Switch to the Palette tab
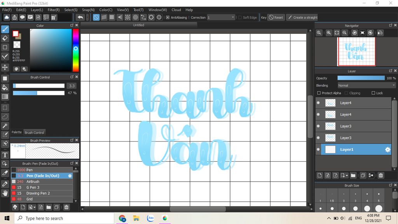398x224 pixels. pyautogui.click(x=17, y=132)
